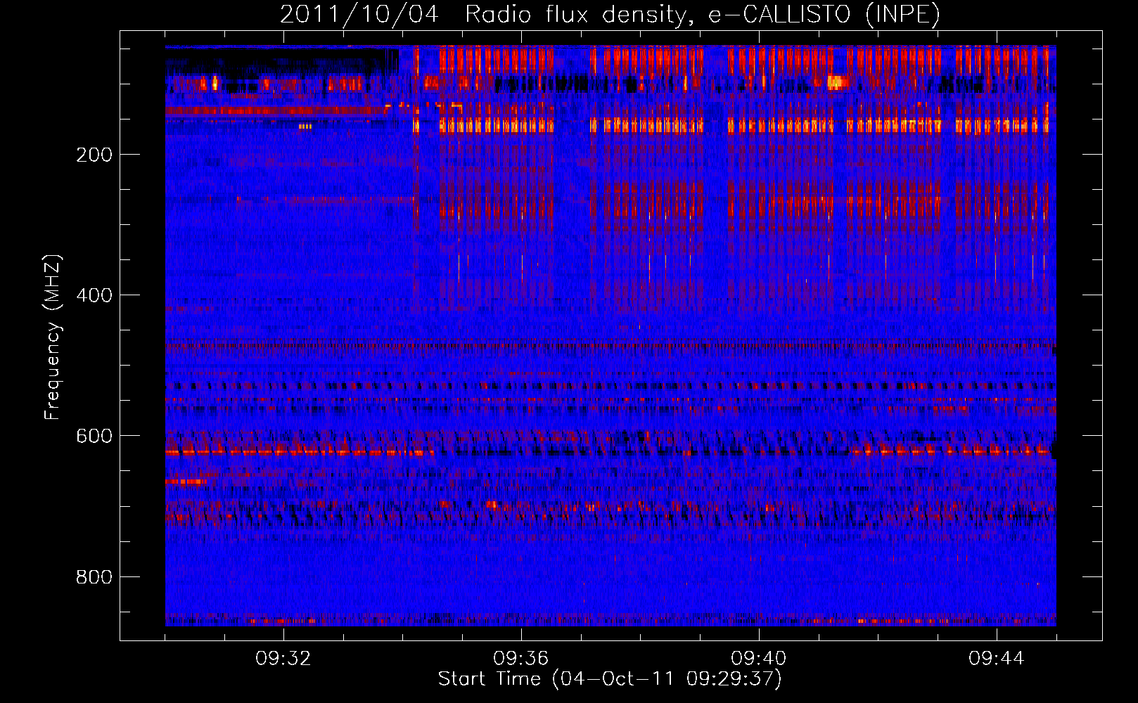Click the 'Start Time (04-Oct-11 09:29:37)' axis label
This screenshot has width=1138, height=703.
click(610, 679)
